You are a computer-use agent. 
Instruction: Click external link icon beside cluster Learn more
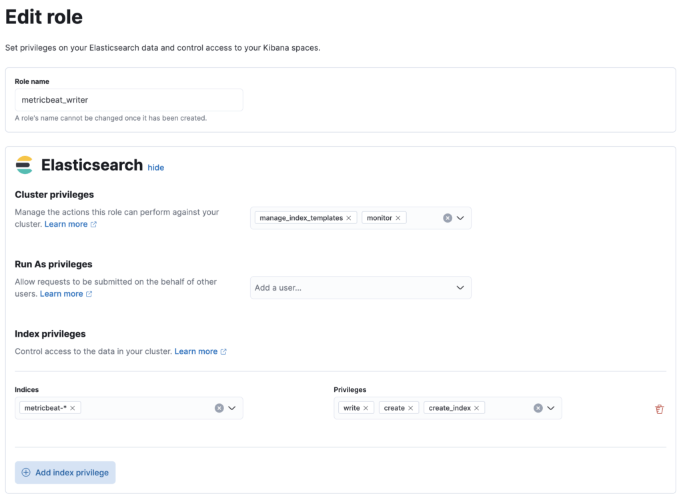[x=93, y=224]
